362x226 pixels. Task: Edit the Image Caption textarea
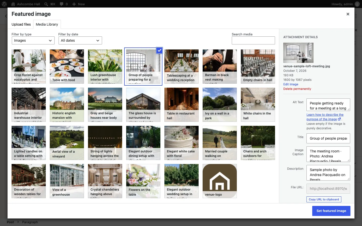point(328,154)
